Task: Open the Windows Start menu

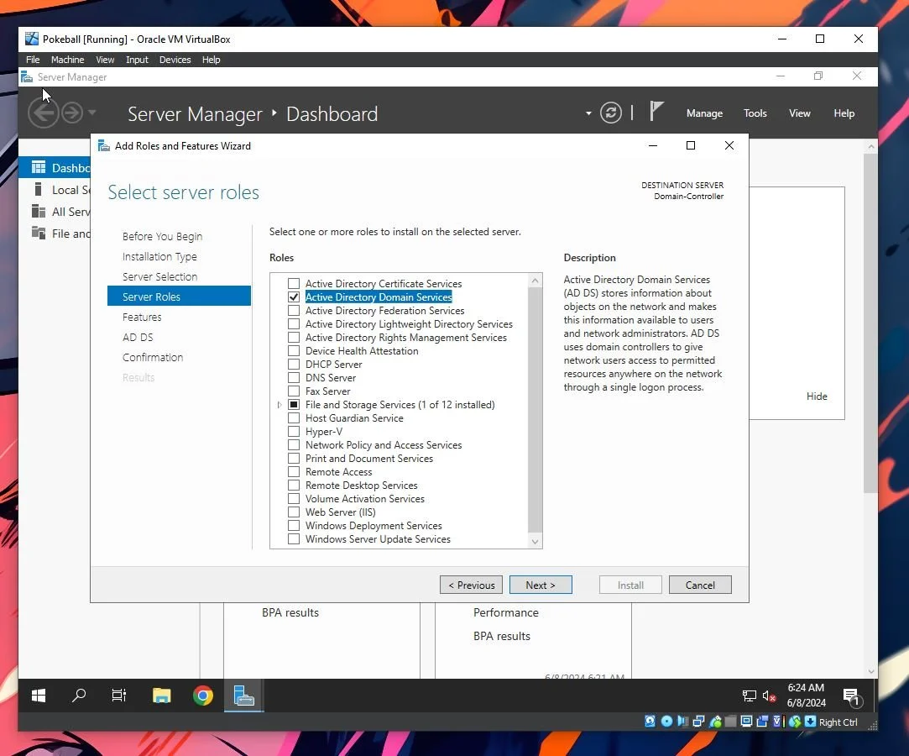Action: tap(39, 695)
